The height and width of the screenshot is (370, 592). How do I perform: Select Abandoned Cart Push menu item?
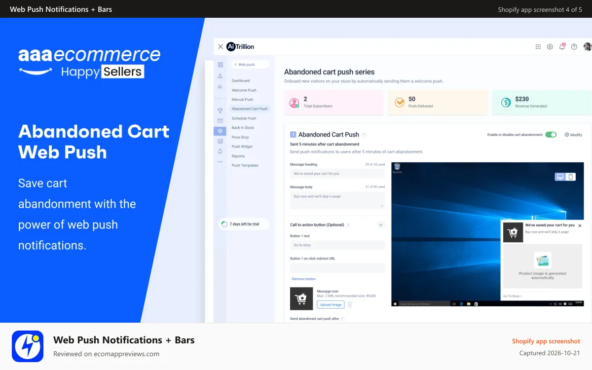tap(250, 109)
